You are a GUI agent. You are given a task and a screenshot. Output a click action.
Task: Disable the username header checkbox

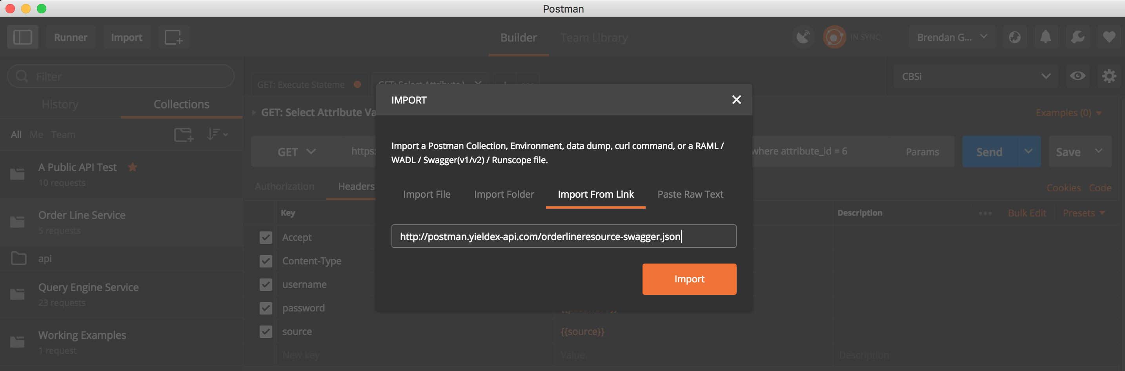click(x=266, y=284)
